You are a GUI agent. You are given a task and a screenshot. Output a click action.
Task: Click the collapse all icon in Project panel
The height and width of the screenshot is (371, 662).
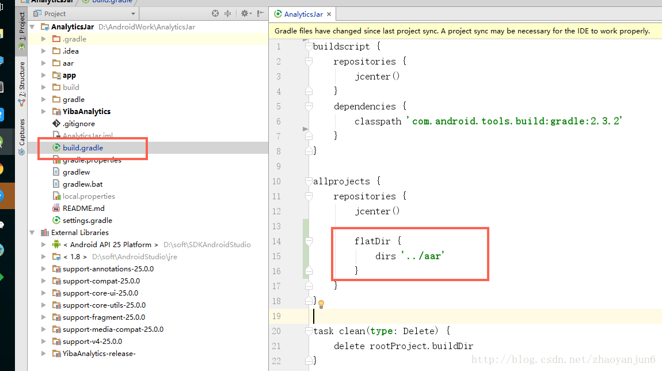point(227,13)
